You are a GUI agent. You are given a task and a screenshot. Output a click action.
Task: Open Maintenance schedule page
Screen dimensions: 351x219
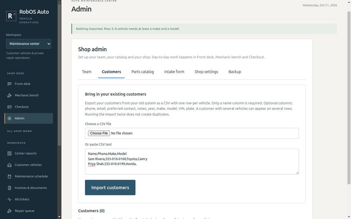pyautogui.click(x=29, y=176)
